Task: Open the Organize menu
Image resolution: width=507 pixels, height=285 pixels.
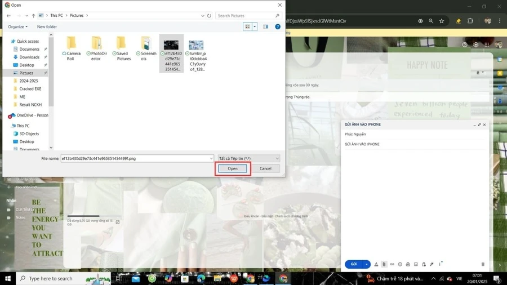Action: tap(18, 27)
